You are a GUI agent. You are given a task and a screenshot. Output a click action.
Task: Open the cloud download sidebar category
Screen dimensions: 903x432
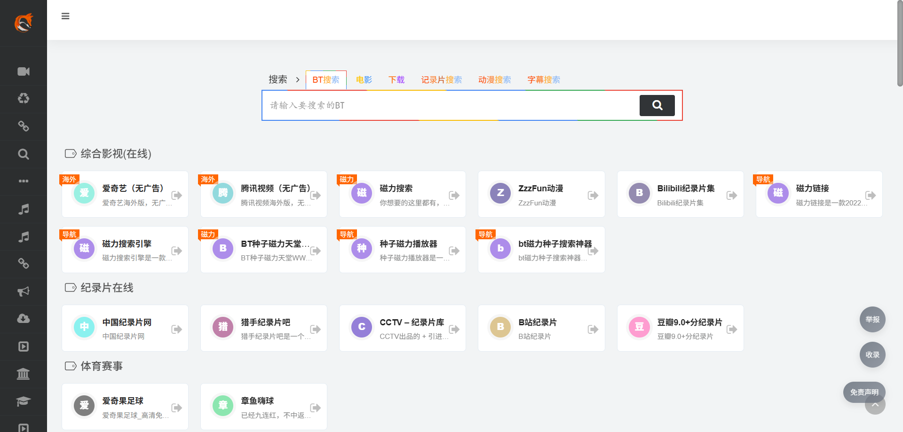coord(24,319)
